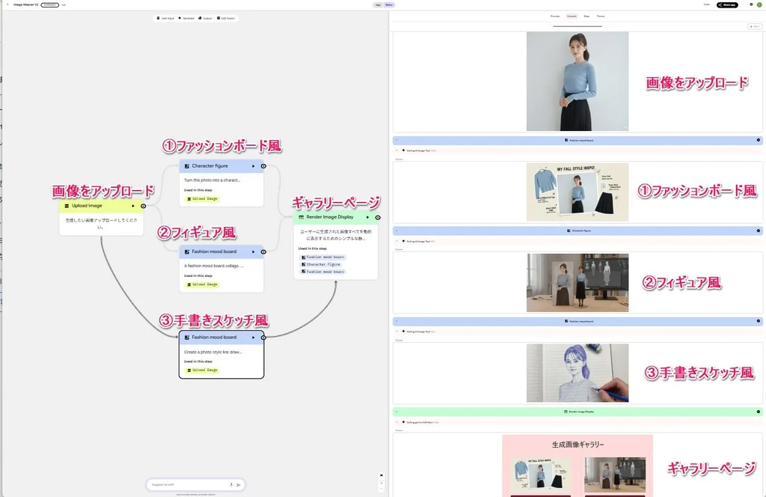The width and height of the screenshot is (766, 497).
Task: Switch to App view in the top toggle
Action: point(379,4)
